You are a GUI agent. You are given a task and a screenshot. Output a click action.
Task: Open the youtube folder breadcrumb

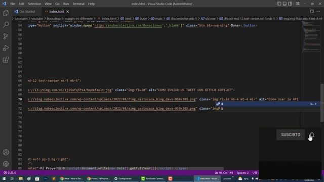[x=37, y=19]
